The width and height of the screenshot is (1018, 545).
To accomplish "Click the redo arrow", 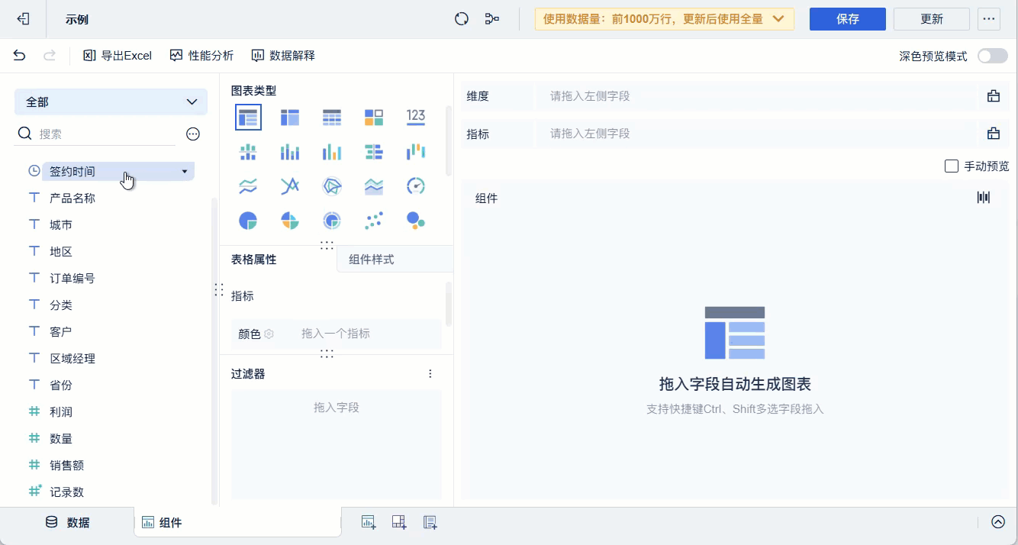I will 50,55.
